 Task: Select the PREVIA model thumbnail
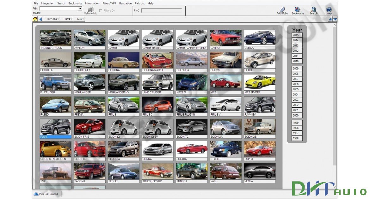(89, 106)
